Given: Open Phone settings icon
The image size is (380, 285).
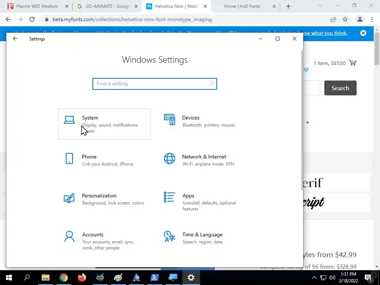Looking at the screenshot, I should click(69, 158).
